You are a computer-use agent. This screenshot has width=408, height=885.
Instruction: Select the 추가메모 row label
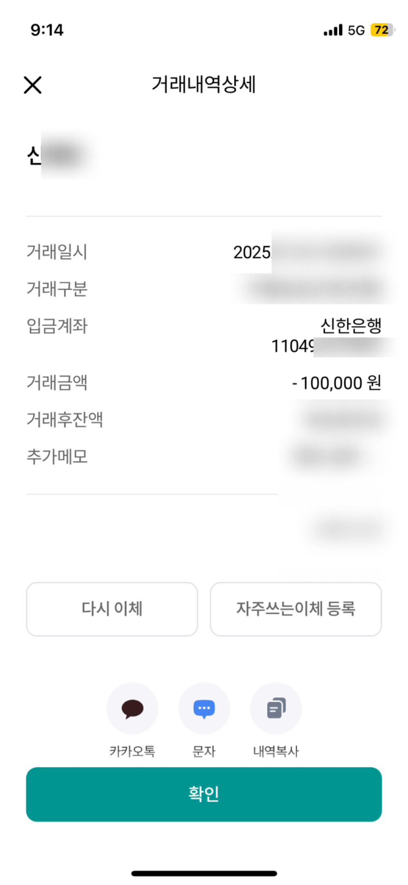(57, 456)
